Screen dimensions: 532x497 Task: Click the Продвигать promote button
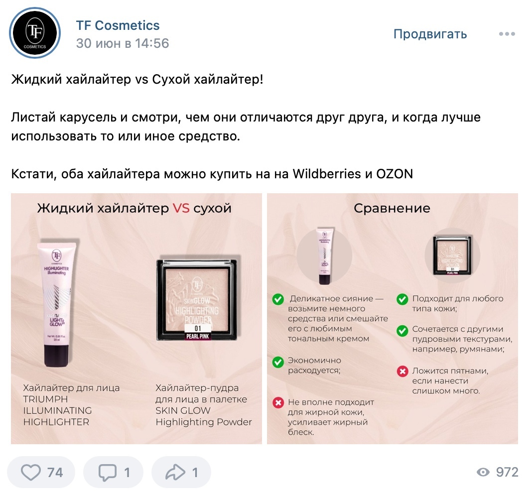click(430, 34)
